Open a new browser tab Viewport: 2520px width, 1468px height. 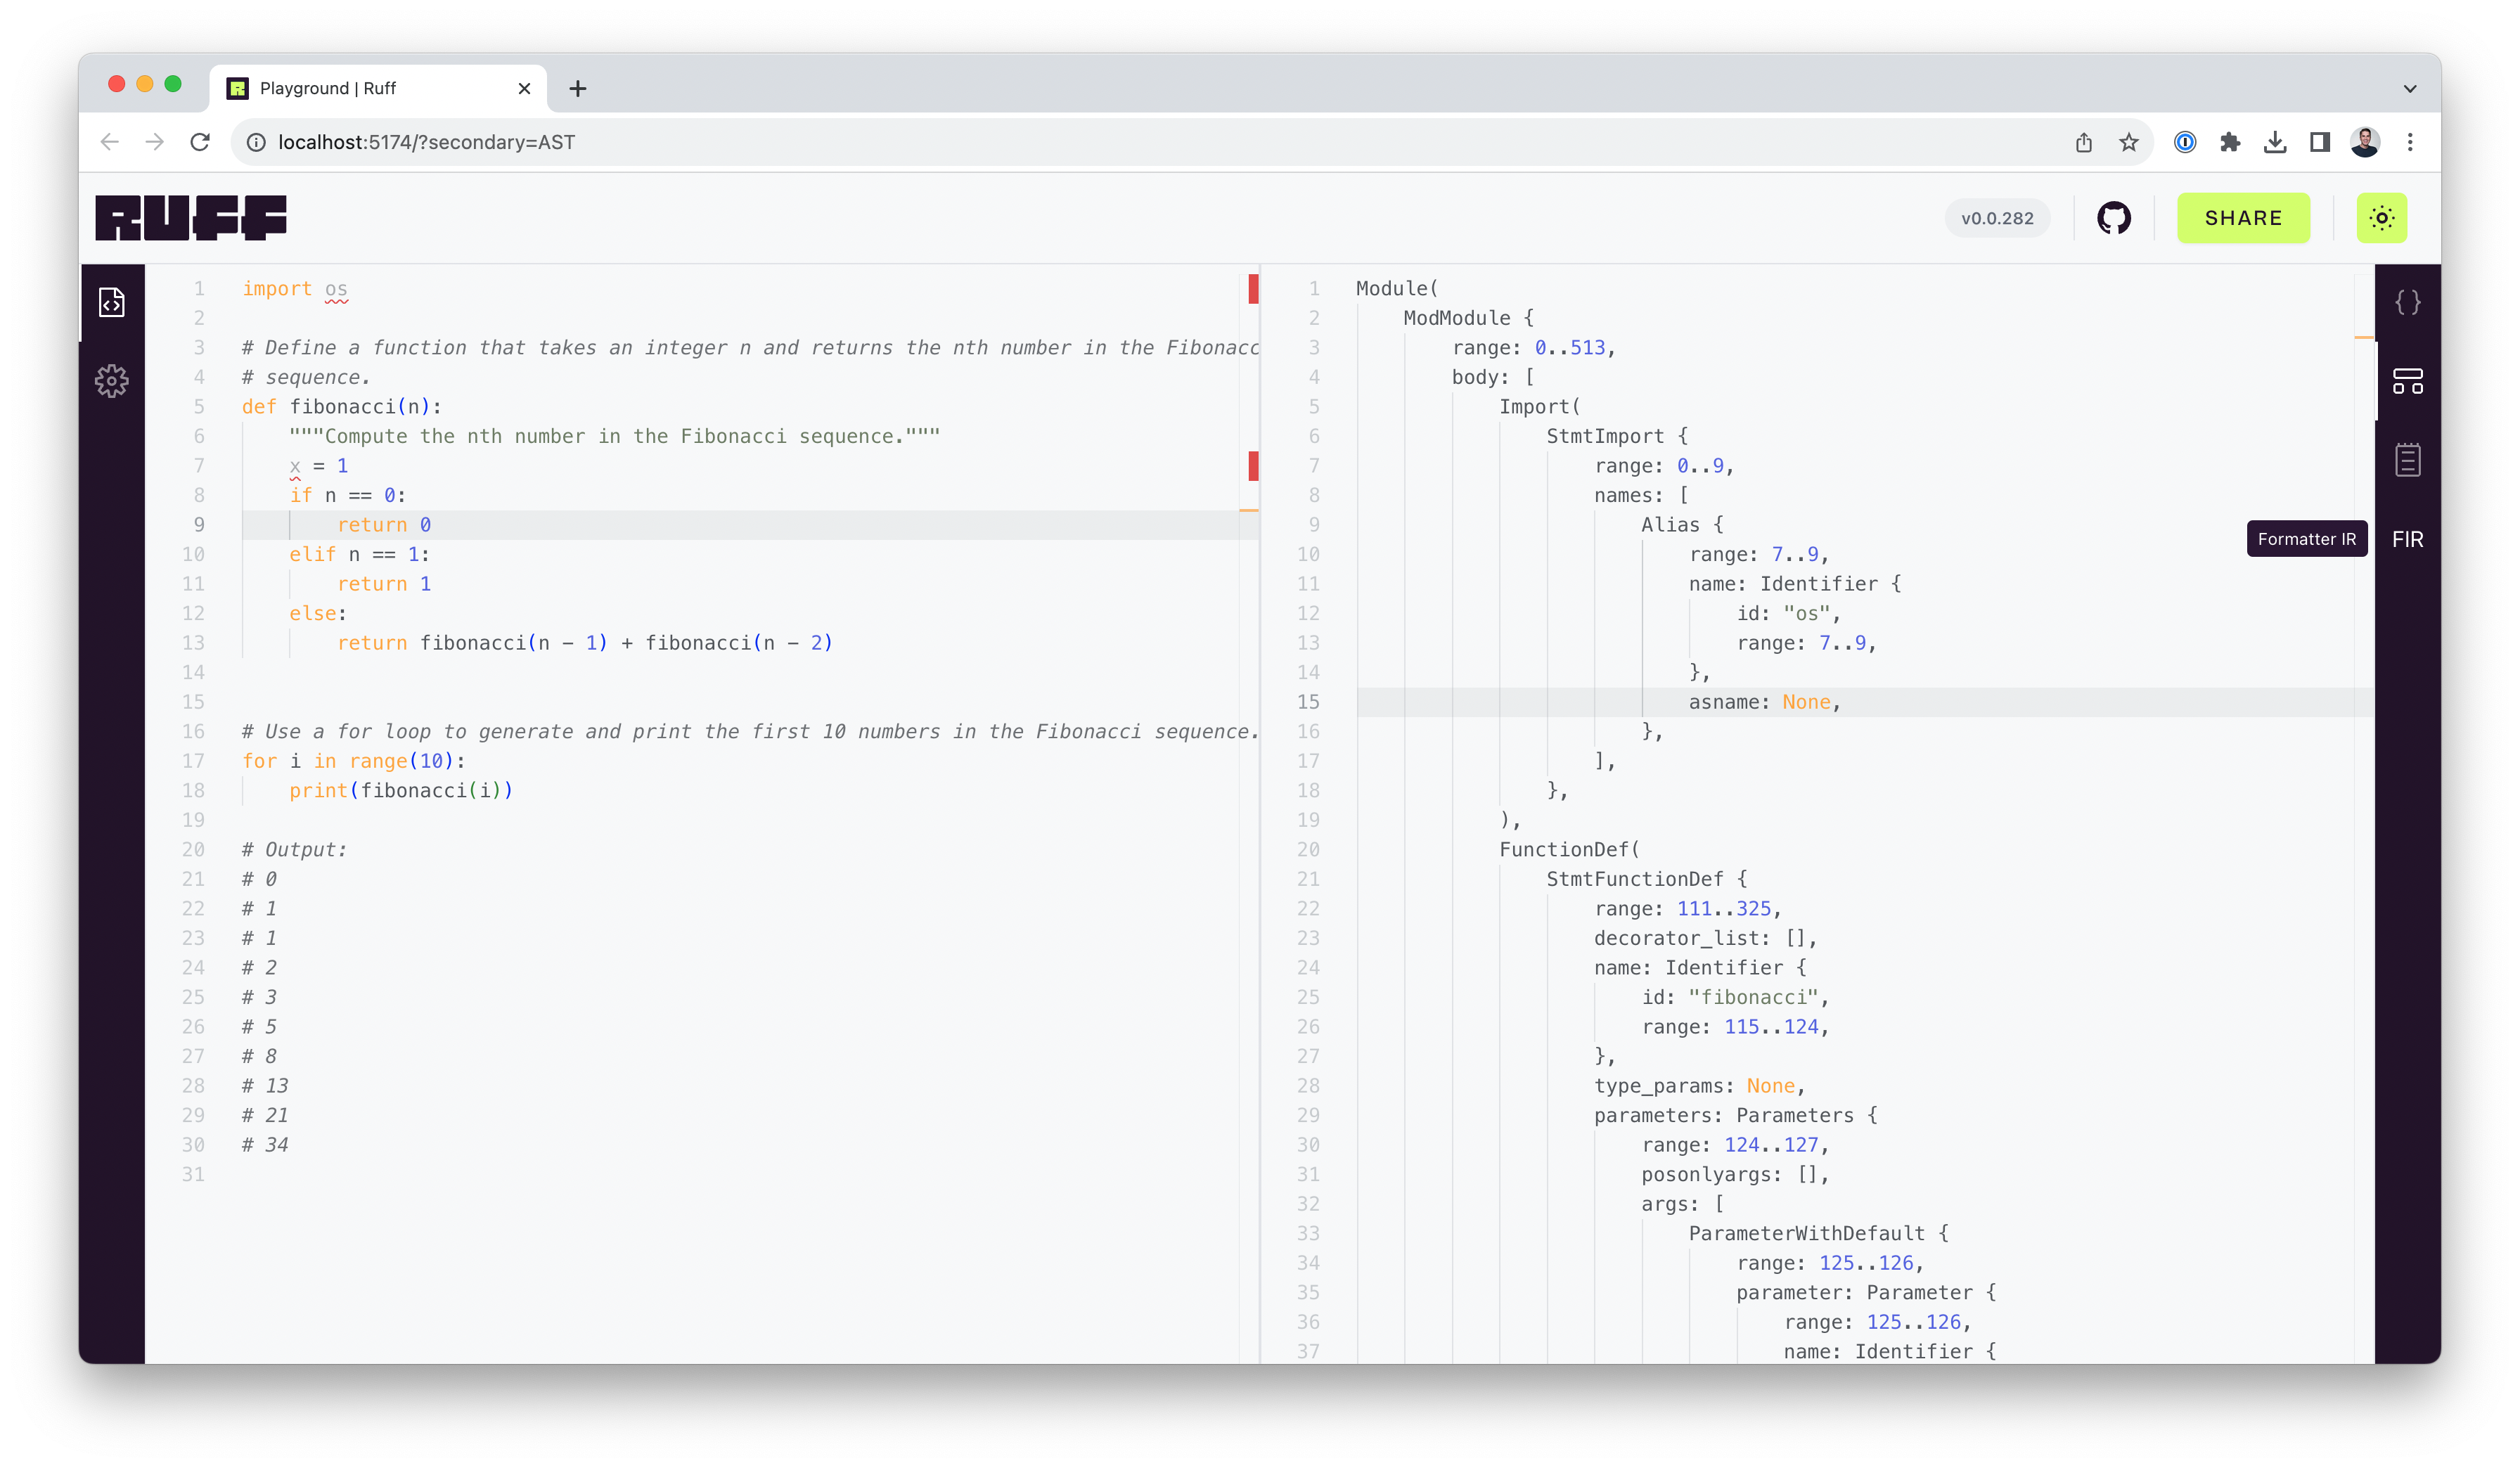pyautogui.click(x=577, y=88)
